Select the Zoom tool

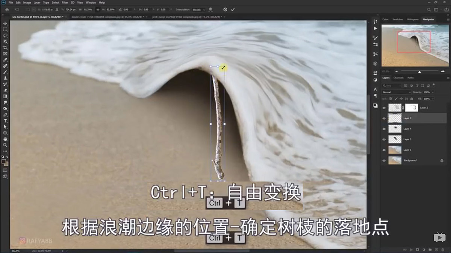pyautogui.click(x=5, y=144)
